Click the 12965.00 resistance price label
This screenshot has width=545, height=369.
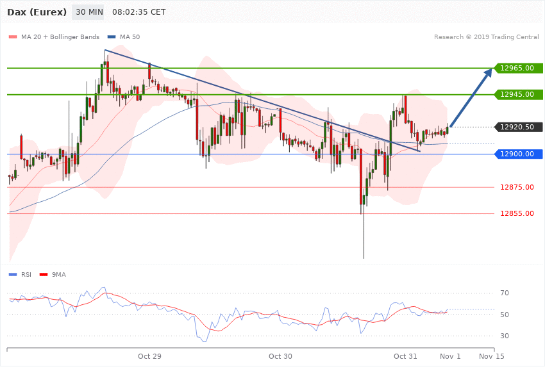pos(519,68)
